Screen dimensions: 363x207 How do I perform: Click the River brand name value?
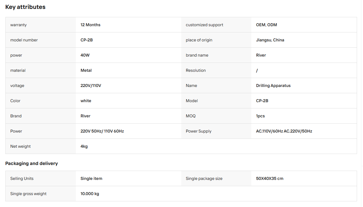click(261, 55)
